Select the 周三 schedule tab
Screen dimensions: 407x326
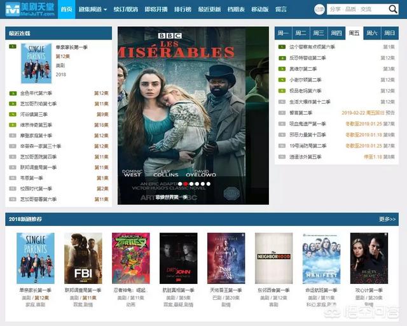(319, 33)
